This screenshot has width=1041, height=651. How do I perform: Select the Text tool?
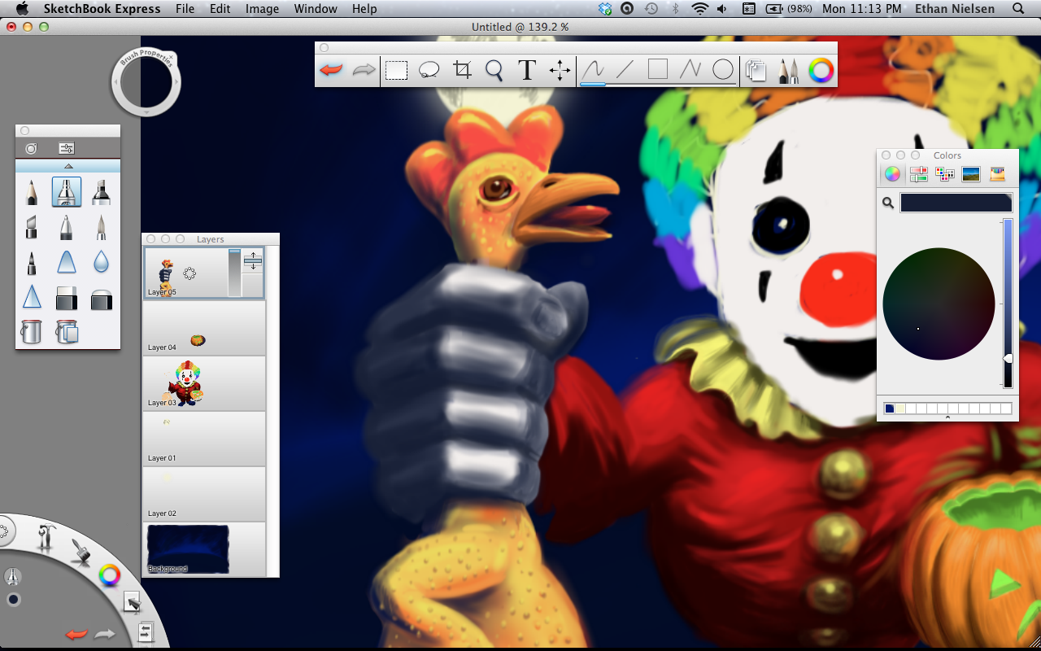(x=527, y=71)
